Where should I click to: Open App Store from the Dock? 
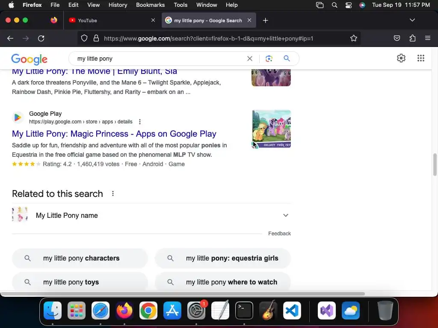[172, 310]
